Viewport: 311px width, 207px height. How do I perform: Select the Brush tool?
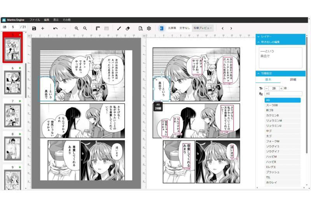[x=119, y=28]
